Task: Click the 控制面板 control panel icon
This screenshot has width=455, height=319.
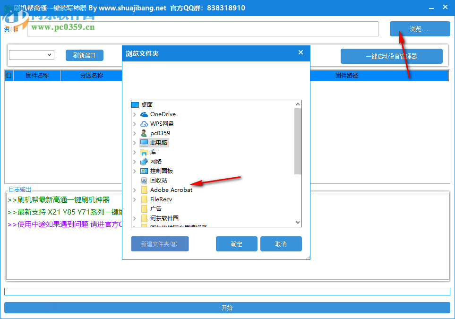Action: pyautogui.click(x=144, y=171)
